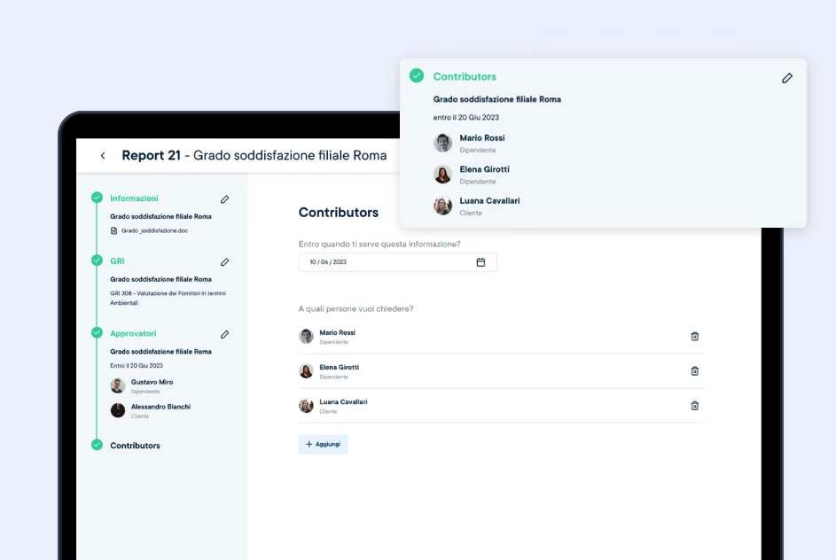This screenshot has width=836, height=560.
Task: Click the name Mario Rossi in the list
Action: 337,332
